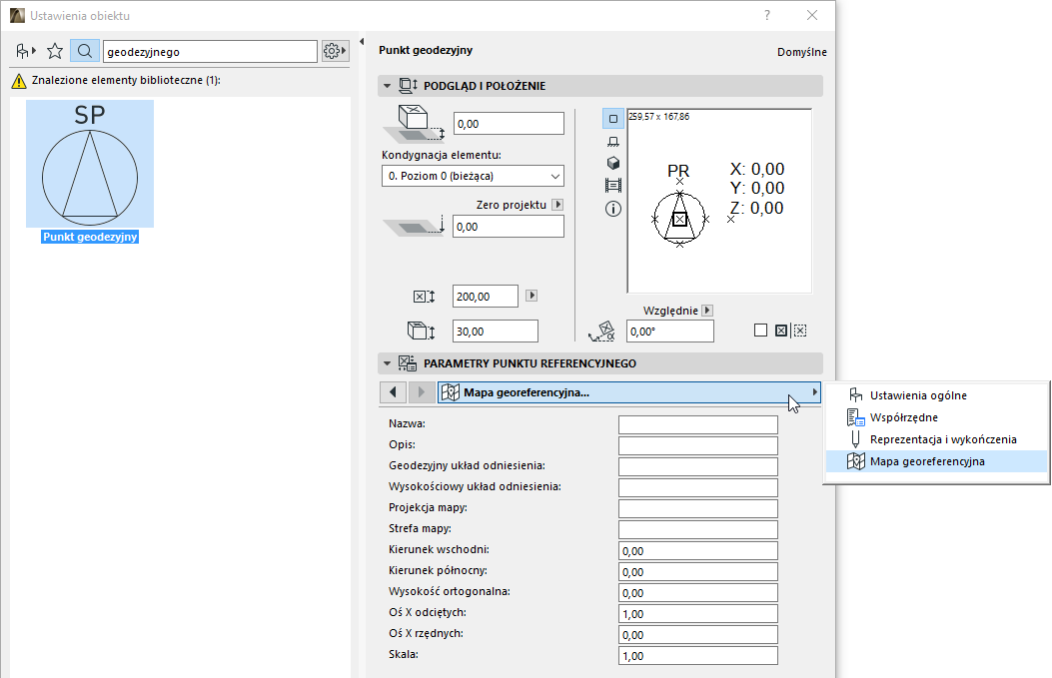This screenshot has width=1052, height=678.
Task: Open the Względnie angle mode arrow
Action: point(707,311)
